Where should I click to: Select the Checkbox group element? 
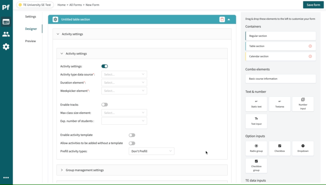256,166
